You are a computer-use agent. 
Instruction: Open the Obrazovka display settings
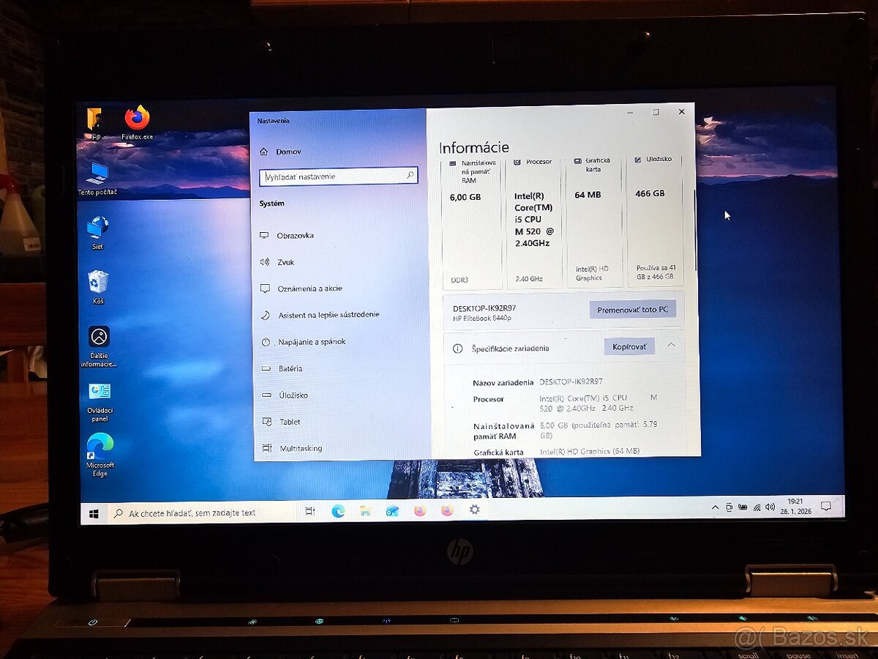291,235
